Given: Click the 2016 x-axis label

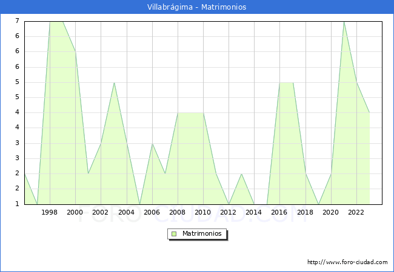Looking at the screenshot, I should point(279,212).
